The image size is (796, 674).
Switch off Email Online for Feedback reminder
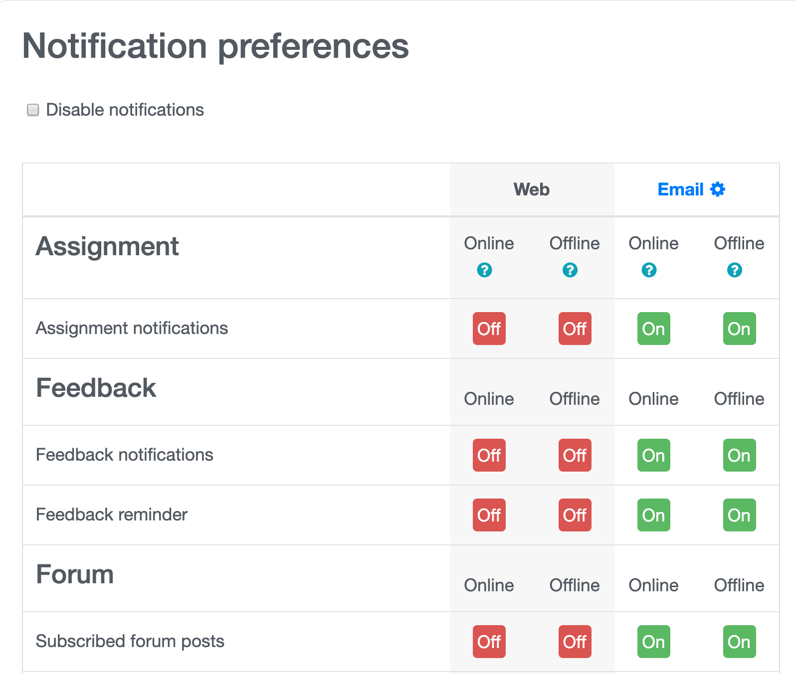(653, 515)
